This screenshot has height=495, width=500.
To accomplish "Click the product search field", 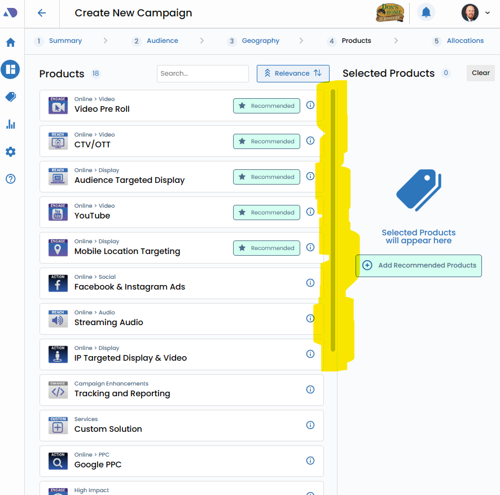I will click(203, 73).
